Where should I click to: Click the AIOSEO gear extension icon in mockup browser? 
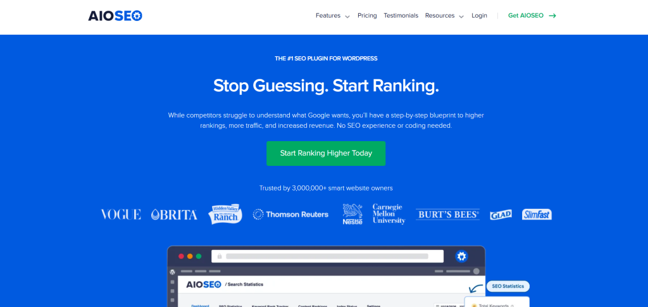[x=461, y=256]
